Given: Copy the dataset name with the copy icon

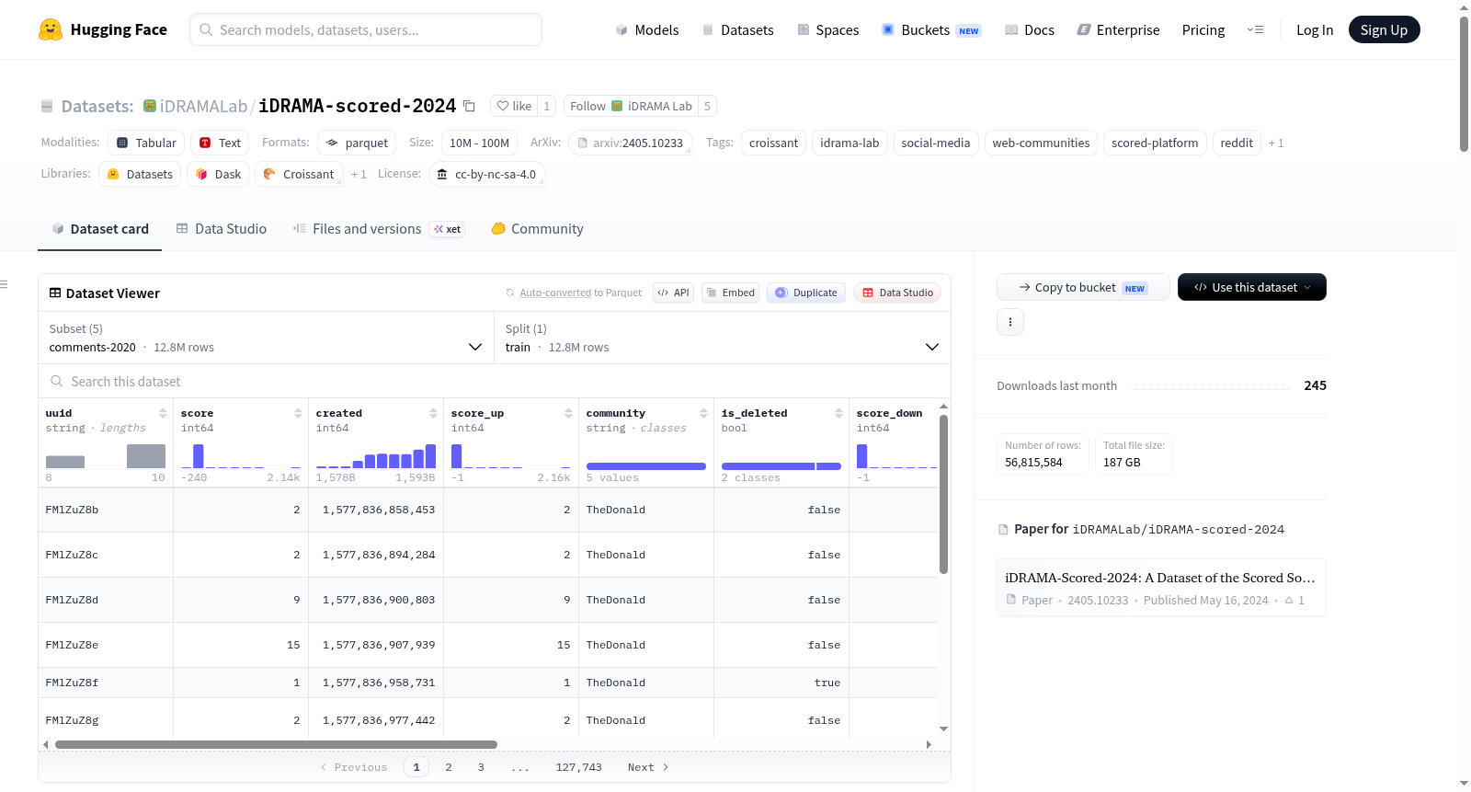Looking at the screenshot, I should pos(469,106).
